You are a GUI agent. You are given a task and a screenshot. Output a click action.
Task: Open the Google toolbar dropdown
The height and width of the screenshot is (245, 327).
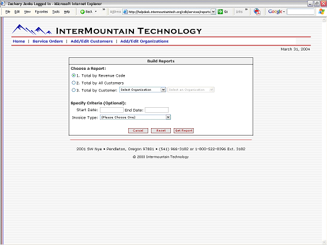click(x=284, y=12)
